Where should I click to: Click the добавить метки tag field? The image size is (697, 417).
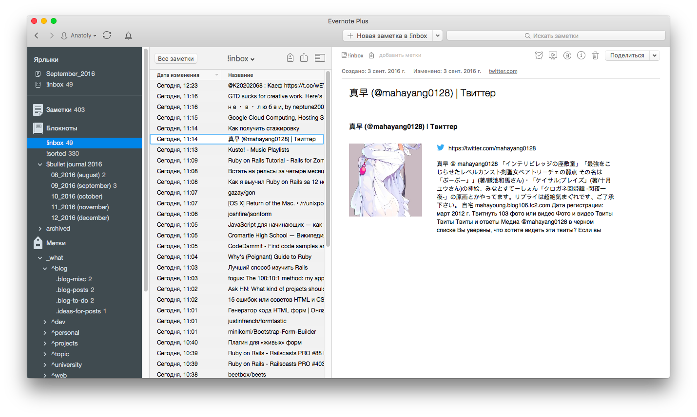coord(400,55)
